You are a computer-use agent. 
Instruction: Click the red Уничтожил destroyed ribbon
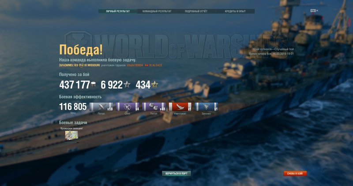(180, 107)
